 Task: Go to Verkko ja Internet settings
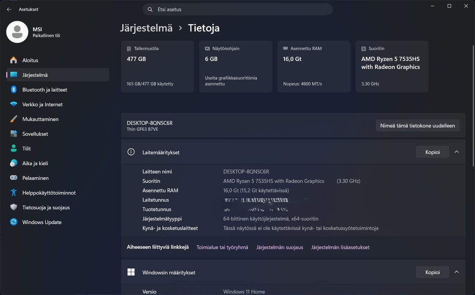pos(57,104)
